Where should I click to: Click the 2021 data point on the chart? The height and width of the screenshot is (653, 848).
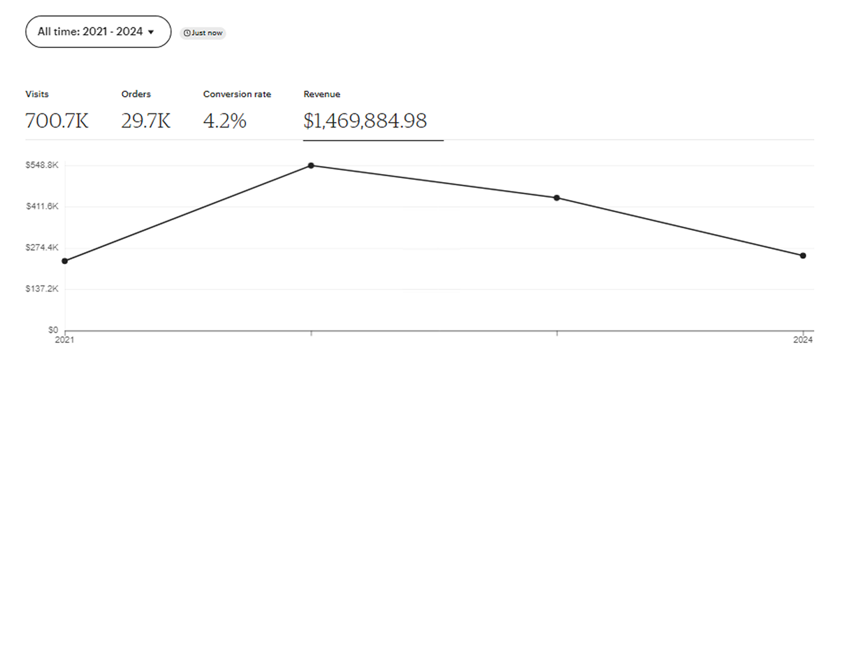point(65,261)
